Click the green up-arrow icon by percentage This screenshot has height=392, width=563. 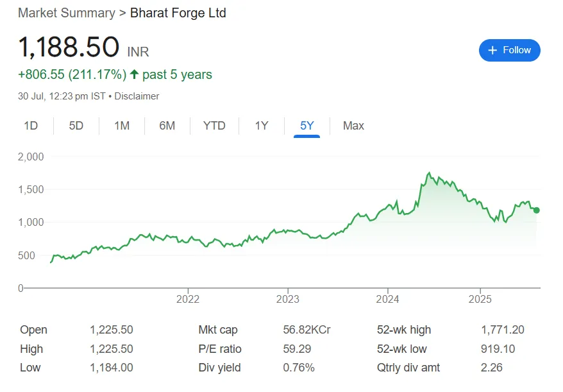(134, 74)
